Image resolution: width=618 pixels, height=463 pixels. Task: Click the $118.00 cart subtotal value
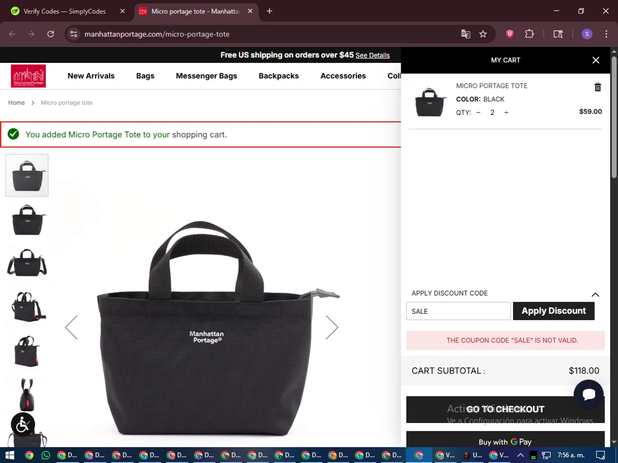(x=584, y=371)
